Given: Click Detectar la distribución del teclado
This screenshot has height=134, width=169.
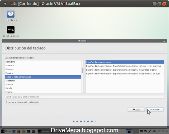Looking at the screenshot, I should [x=23, y=102].
